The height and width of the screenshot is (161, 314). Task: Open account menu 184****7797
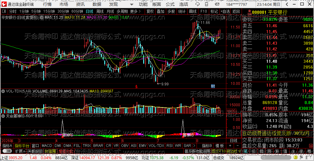tap(236, 4)
